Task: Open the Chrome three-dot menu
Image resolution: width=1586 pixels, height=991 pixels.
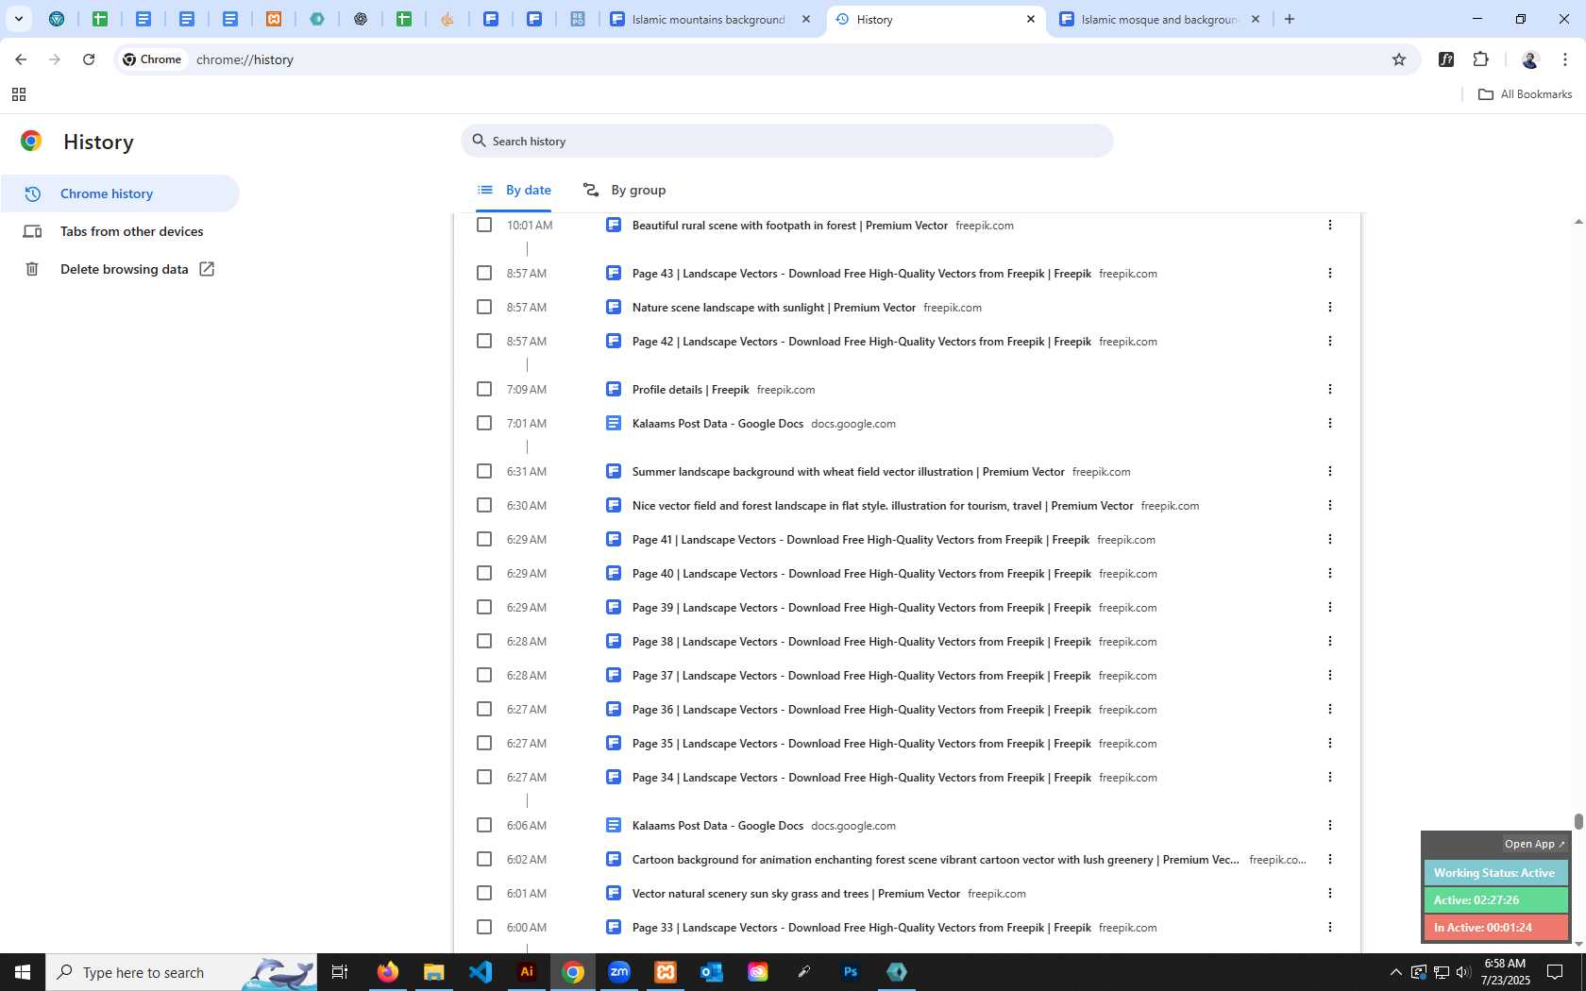Action: [x=1565, y=59]
